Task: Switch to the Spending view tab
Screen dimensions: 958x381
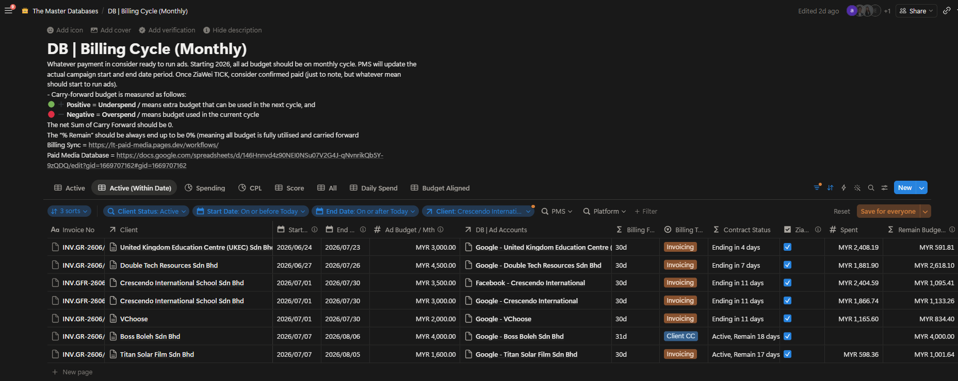Action: click(205, 188)
